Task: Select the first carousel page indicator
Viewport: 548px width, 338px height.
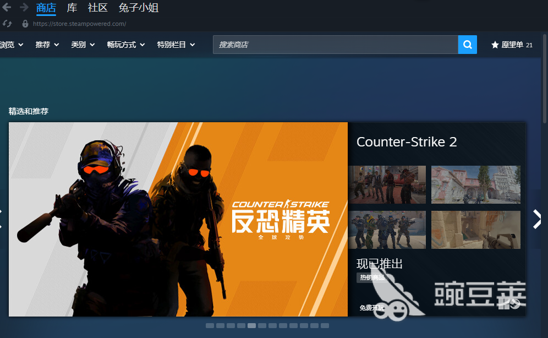Action: (x=210, y=325)
